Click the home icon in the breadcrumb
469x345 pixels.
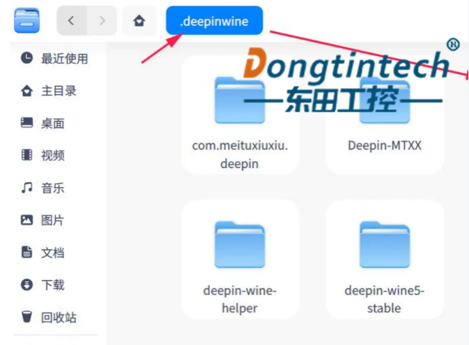tap(139, 21)
